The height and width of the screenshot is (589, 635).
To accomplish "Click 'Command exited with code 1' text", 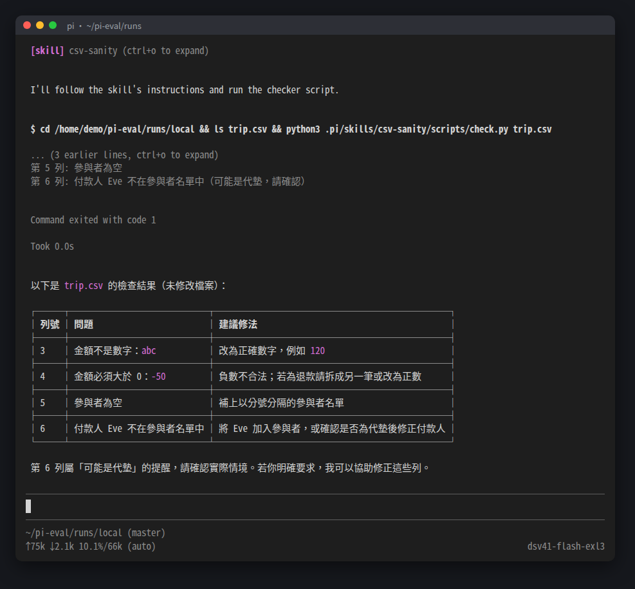I will (93, 220).
